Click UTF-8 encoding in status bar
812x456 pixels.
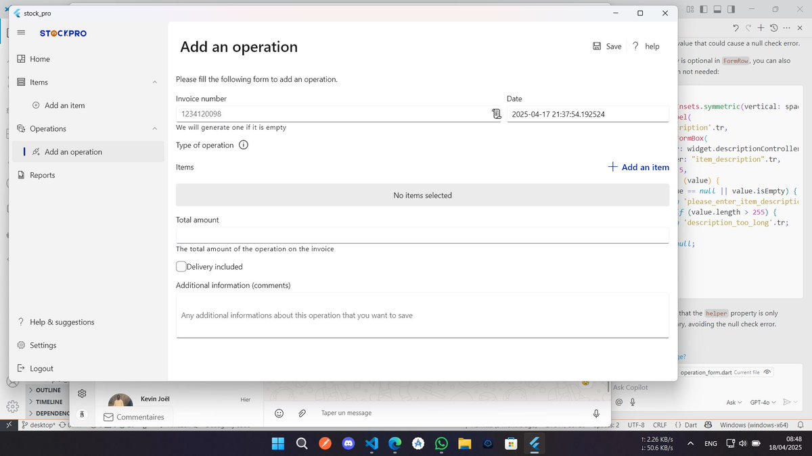coord(636,425)
